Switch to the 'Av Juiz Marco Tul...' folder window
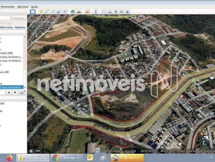Image resolution: width=215 pixels, height=162 pixels. [x=33, y=158]
